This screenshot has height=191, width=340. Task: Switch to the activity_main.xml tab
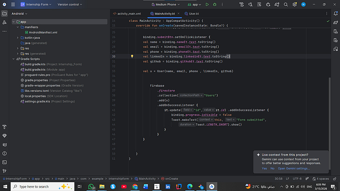click(x=129, y=14)
